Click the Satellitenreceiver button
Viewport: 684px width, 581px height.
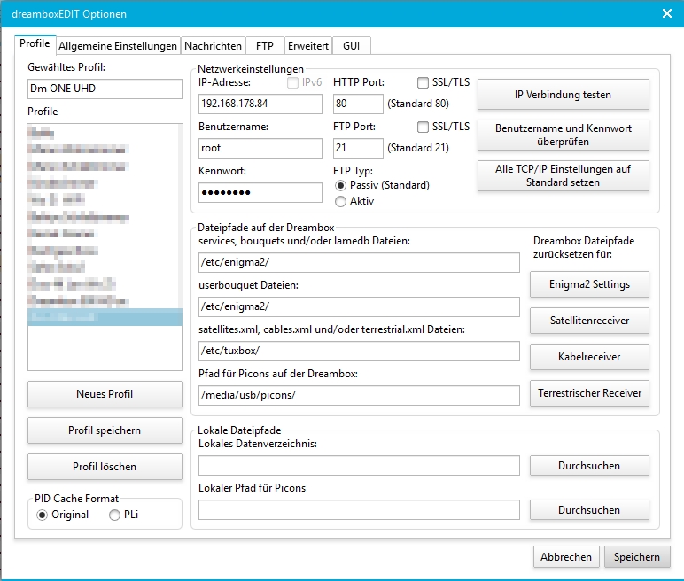pos(589,321)
